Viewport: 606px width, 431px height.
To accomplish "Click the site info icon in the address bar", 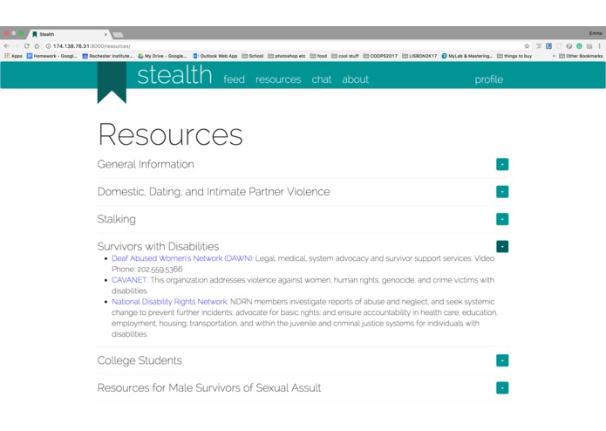I will [48, 46].
